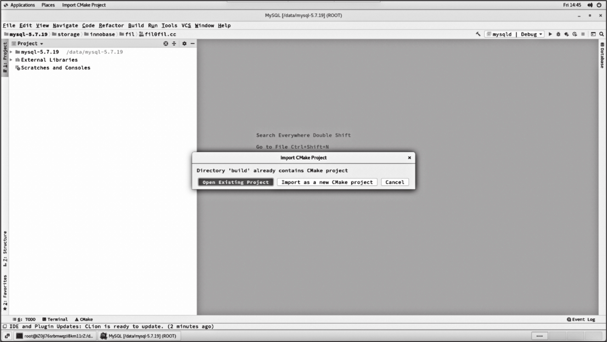Open the View menu
The height and width of the screenshot is (342, 607).
point(42,25)
